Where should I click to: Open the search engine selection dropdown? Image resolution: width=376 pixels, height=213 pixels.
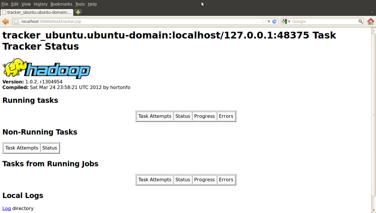click(289, 21)
